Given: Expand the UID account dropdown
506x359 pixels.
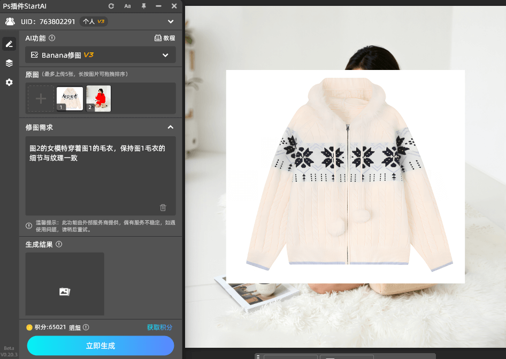Looking at the screenshot, I should coord(170,21).
